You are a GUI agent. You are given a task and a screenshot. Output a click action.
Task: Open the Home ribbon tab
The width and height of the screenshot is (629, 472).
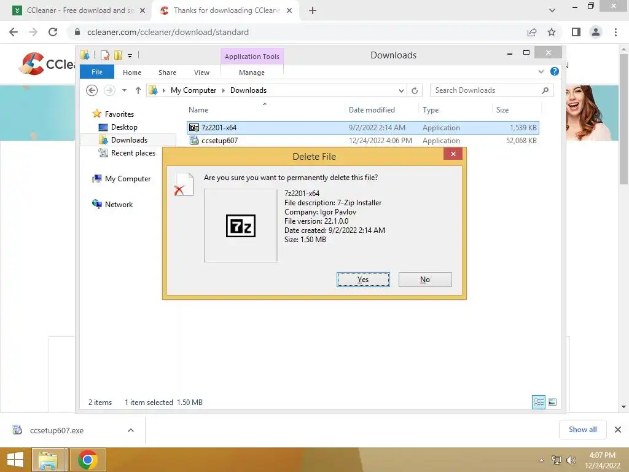[132, 73]
